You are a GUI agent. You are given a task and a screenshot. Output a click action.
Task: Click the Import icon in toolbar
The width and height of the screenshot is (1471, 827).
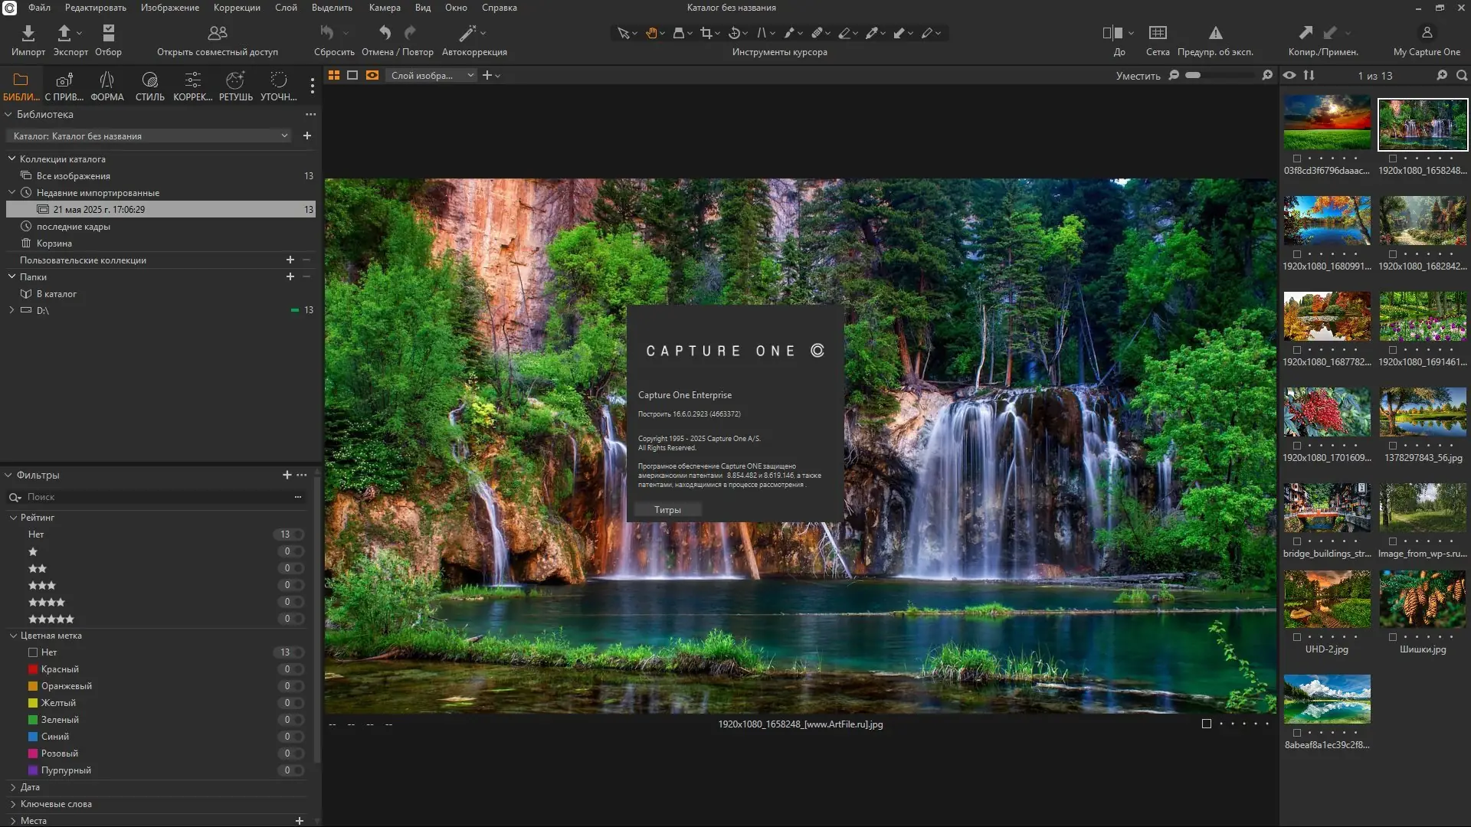28,33
